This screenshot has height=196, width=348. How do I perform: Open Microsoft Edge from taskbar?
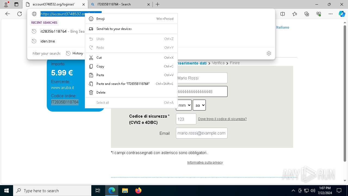pos(112,191)
